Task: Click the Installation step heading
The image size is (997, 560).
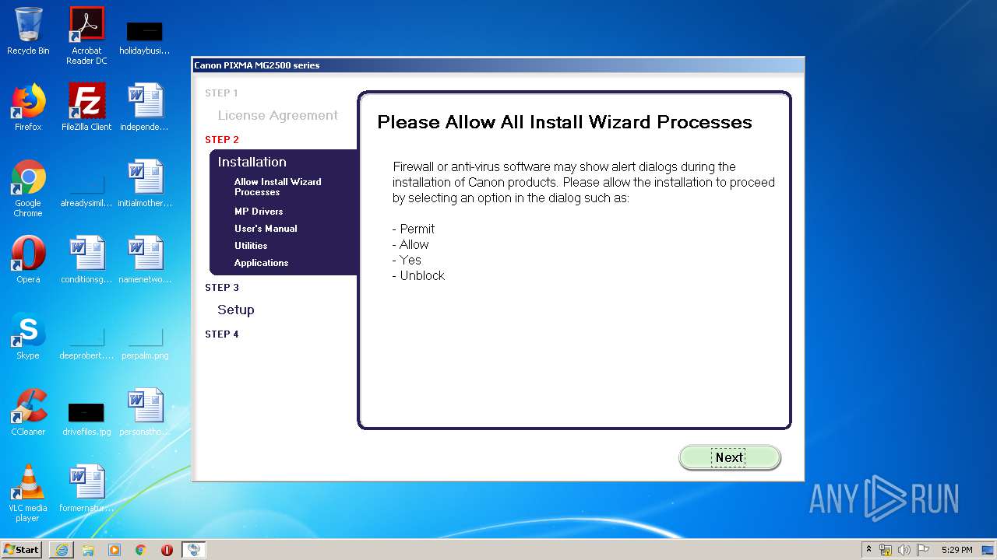Action: (252, 162)
